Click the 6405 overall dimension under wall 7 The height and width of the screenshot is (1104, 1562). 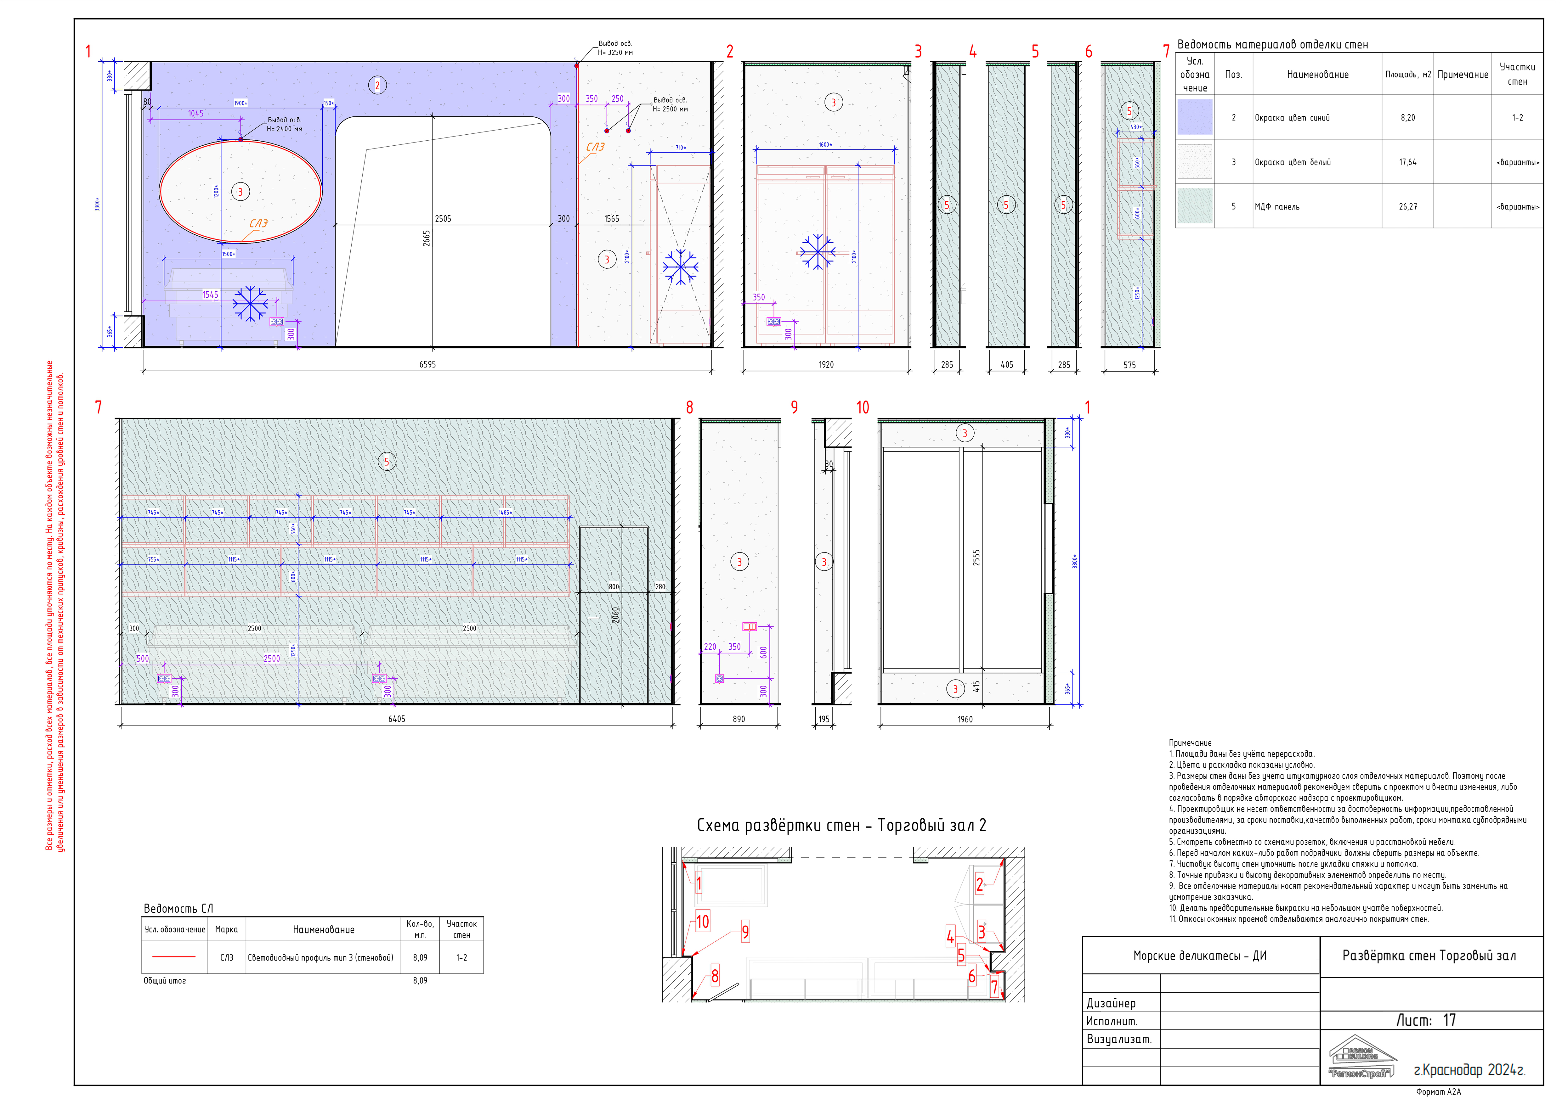click(397, 719)
